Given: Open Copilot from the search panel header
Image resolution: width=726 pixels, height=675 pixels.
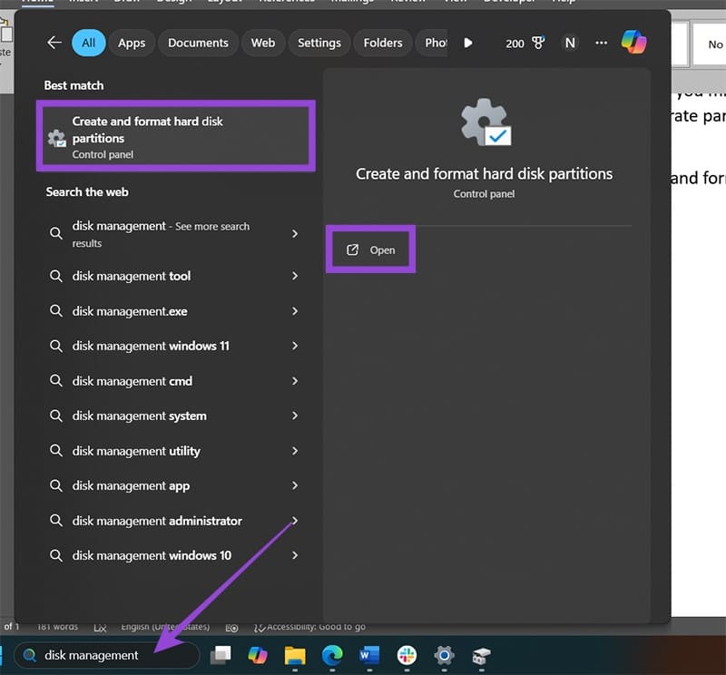Looking at the screenshot, I should click(x=633, y=42).
